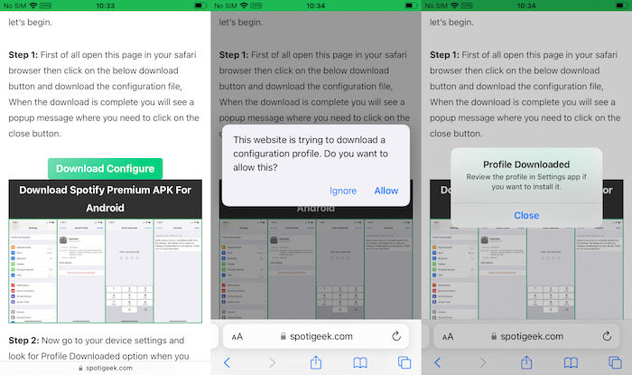Reload page icon in middle screen address bar
This screenshot has height=375, width=632.
(x=396, y=336)
